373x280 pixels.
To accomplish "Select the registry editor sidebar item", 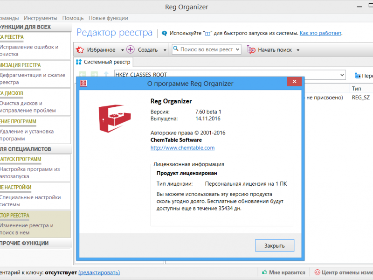I will [35, 224].
